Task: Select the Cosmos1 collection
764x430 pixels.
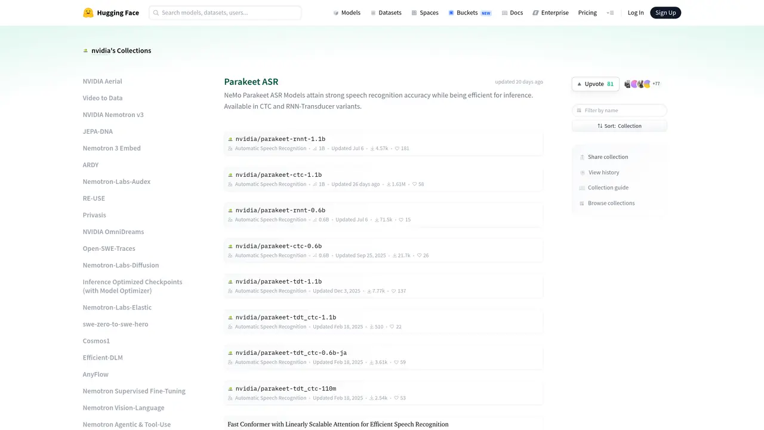Action: tap(97, 341)
